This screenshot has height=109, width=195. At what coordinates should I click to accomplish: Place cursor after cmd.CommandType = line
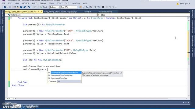[x=48, y=69]
